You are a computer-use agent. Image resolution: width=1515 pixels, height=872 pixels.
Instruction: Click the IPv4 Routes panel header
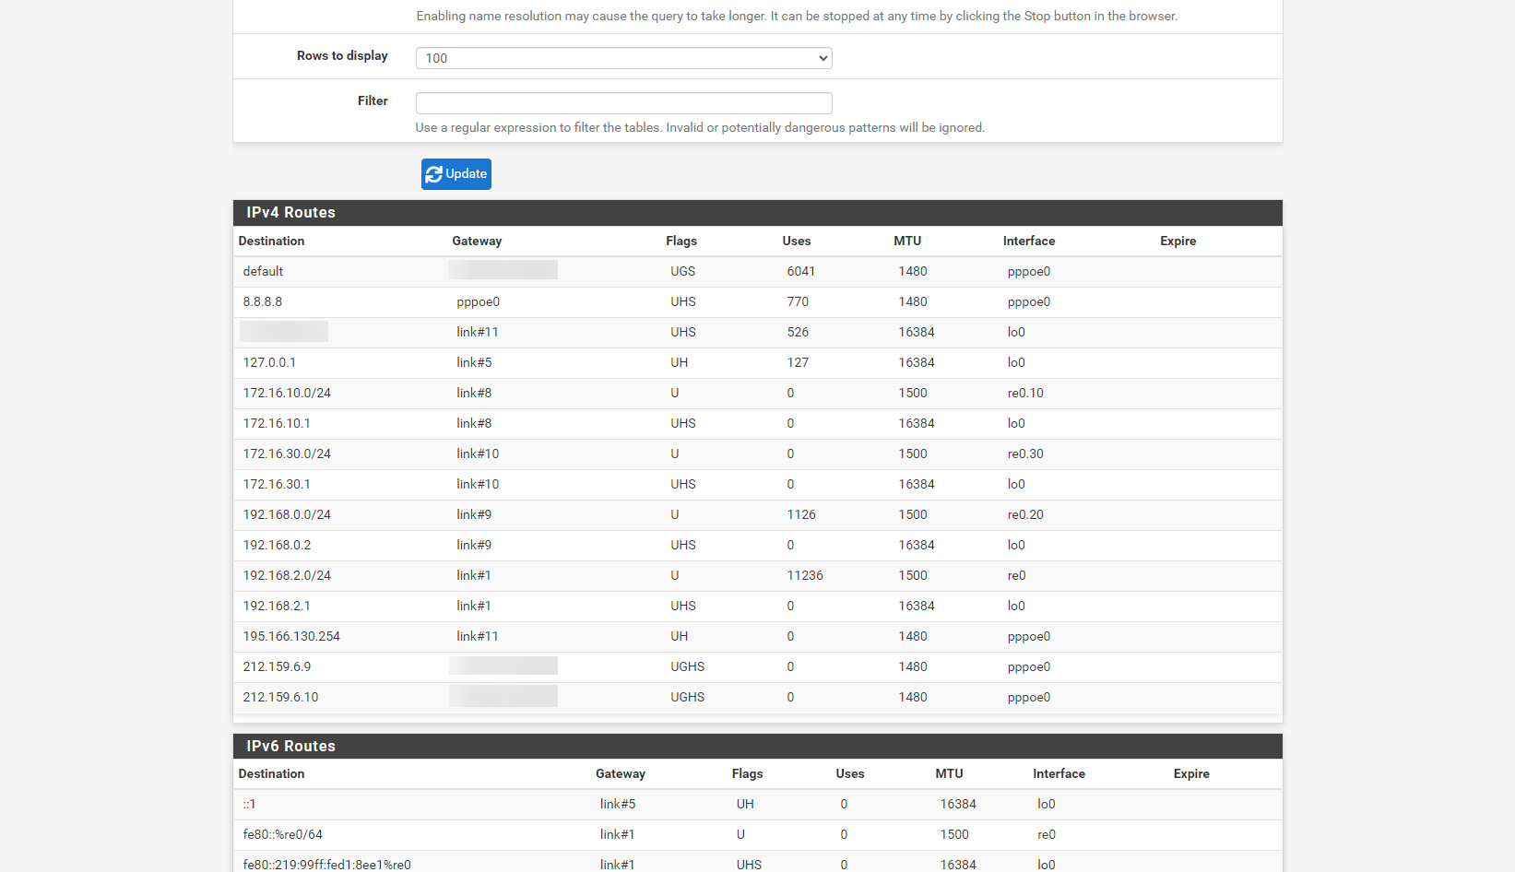click(x=757, y=213)
